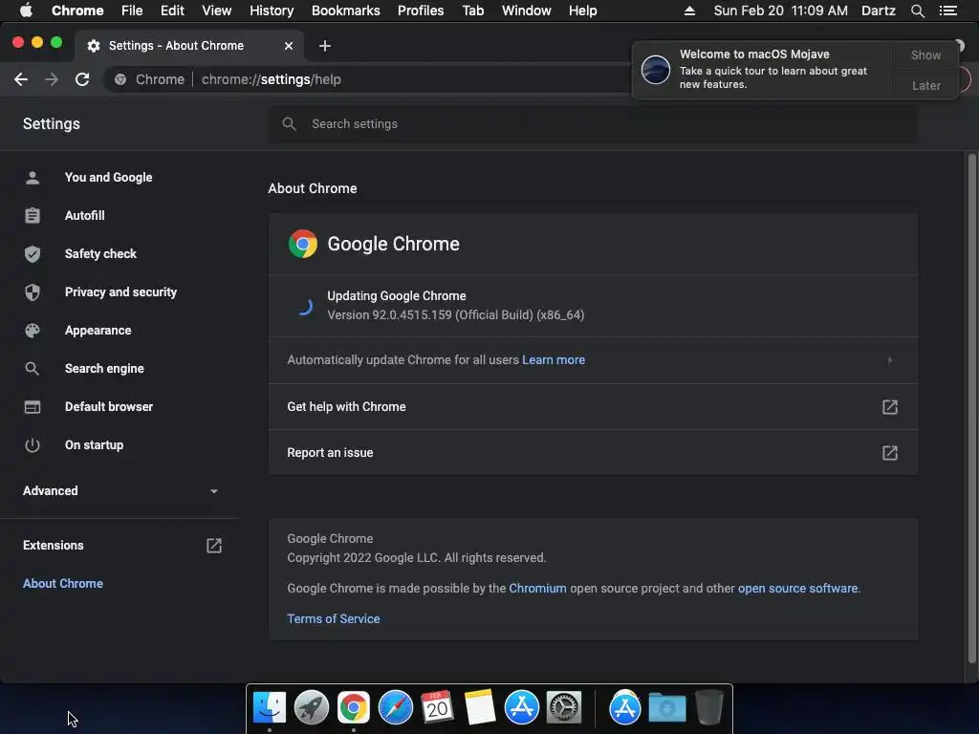This screenshot has height=734, width=979.
Task: Open Finder from the Dock
Action: [x=270, y=707]
